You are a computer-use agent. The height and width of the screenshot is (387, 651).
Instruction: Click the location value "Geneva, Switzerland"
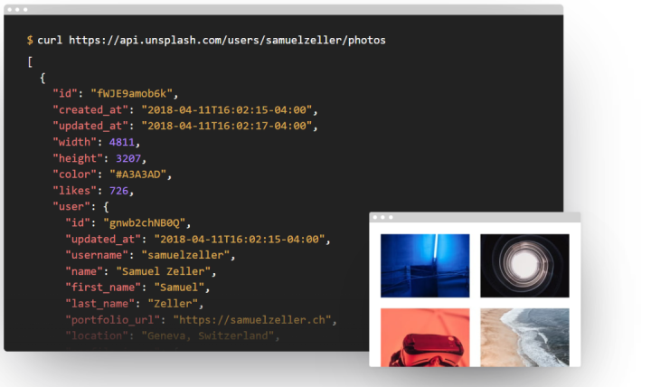[208, 336]
